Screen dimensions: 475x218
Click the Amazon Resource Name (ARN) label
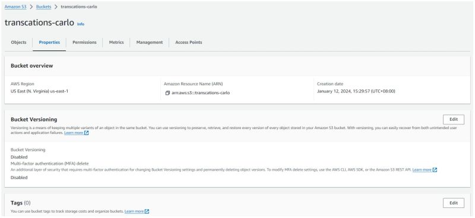[x=194, y=84]
